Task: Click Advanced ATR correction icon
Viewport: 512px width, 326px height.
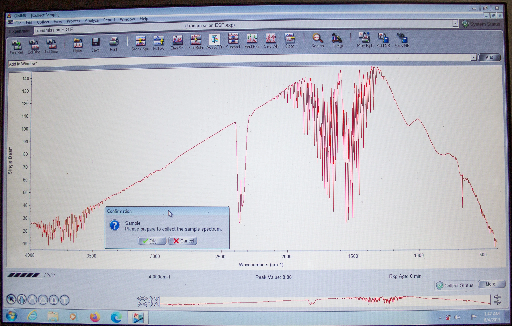Action: click(214, 41)
